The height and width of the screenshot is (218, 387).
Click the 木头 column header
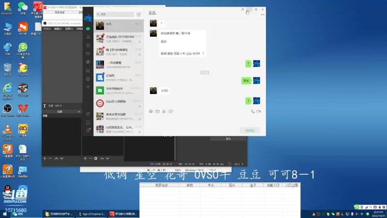click(210, 185)
